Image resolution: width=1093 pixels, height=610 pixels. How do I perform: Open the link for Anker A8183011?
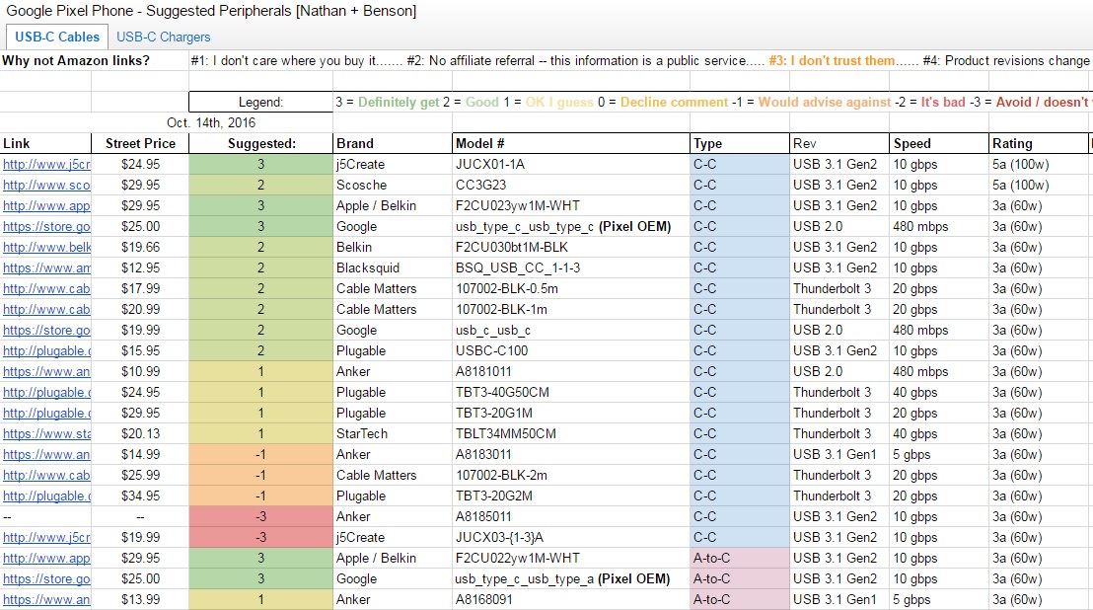[x=46, y=454]
